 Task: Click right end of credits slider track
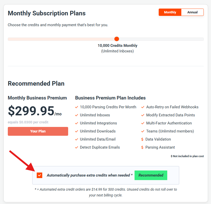point(202,39)
